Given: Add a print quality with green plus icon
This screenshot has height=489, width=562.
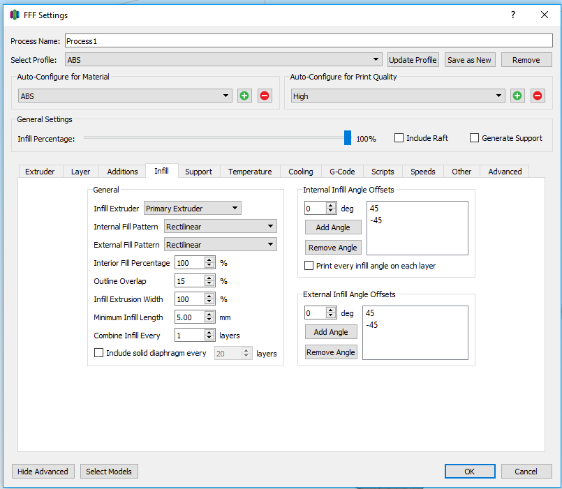Looking at the screenshot, I should point(517,96).
